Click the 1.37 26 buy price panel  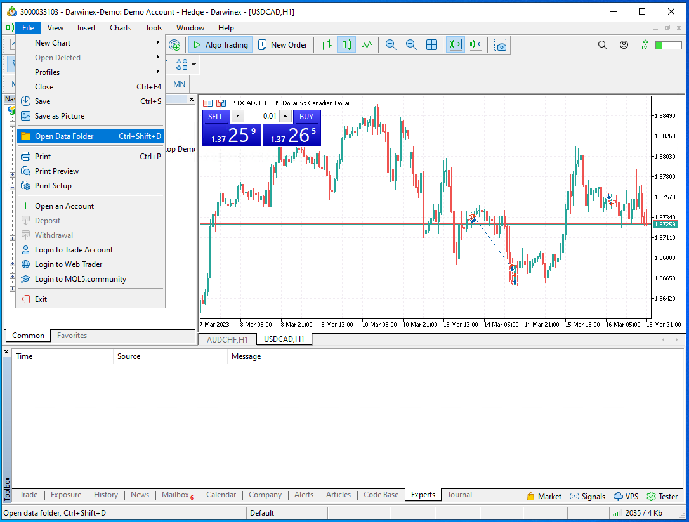[292, 135]
